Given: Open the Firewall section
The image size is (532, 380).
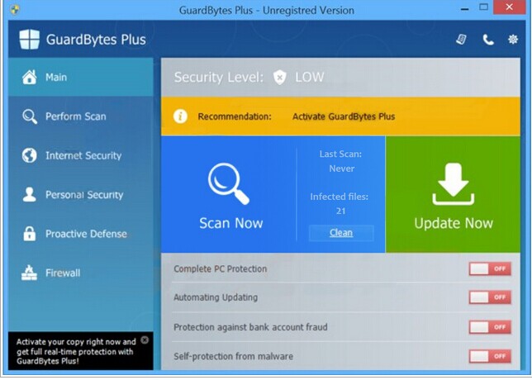Looking at the screenshot, I should 81,273.
